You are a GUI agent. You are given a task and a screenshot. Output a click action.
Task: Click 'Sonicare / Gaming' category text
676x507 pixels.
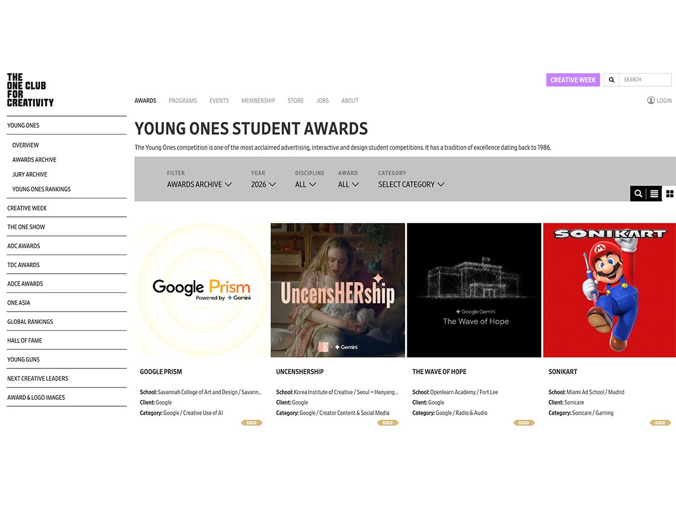click(x=593, y=413)
